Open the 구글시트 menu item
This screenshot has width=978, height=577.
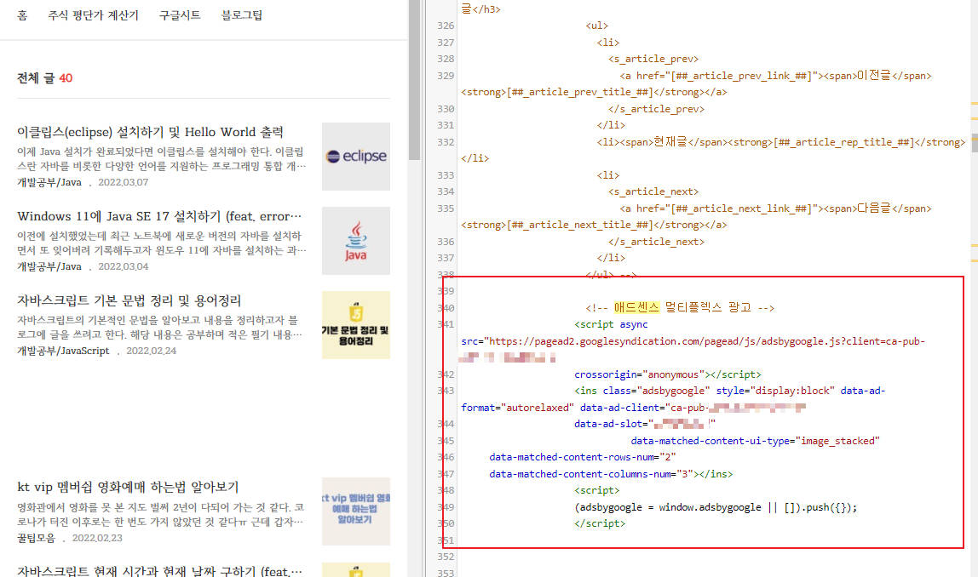tap(180, 15)
